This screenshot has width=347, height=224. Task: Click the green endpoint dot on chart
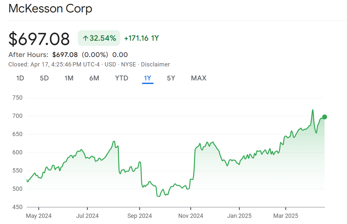click(325, 117)
